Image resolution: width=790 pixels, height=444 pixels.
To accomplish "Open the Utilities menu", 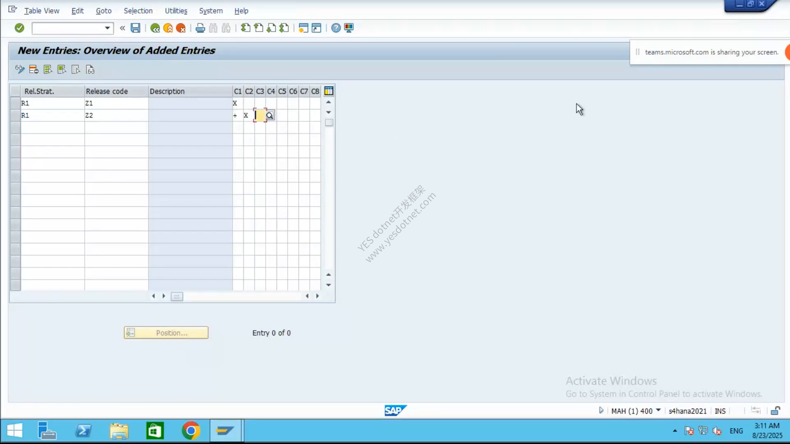I will pos(176,11).
